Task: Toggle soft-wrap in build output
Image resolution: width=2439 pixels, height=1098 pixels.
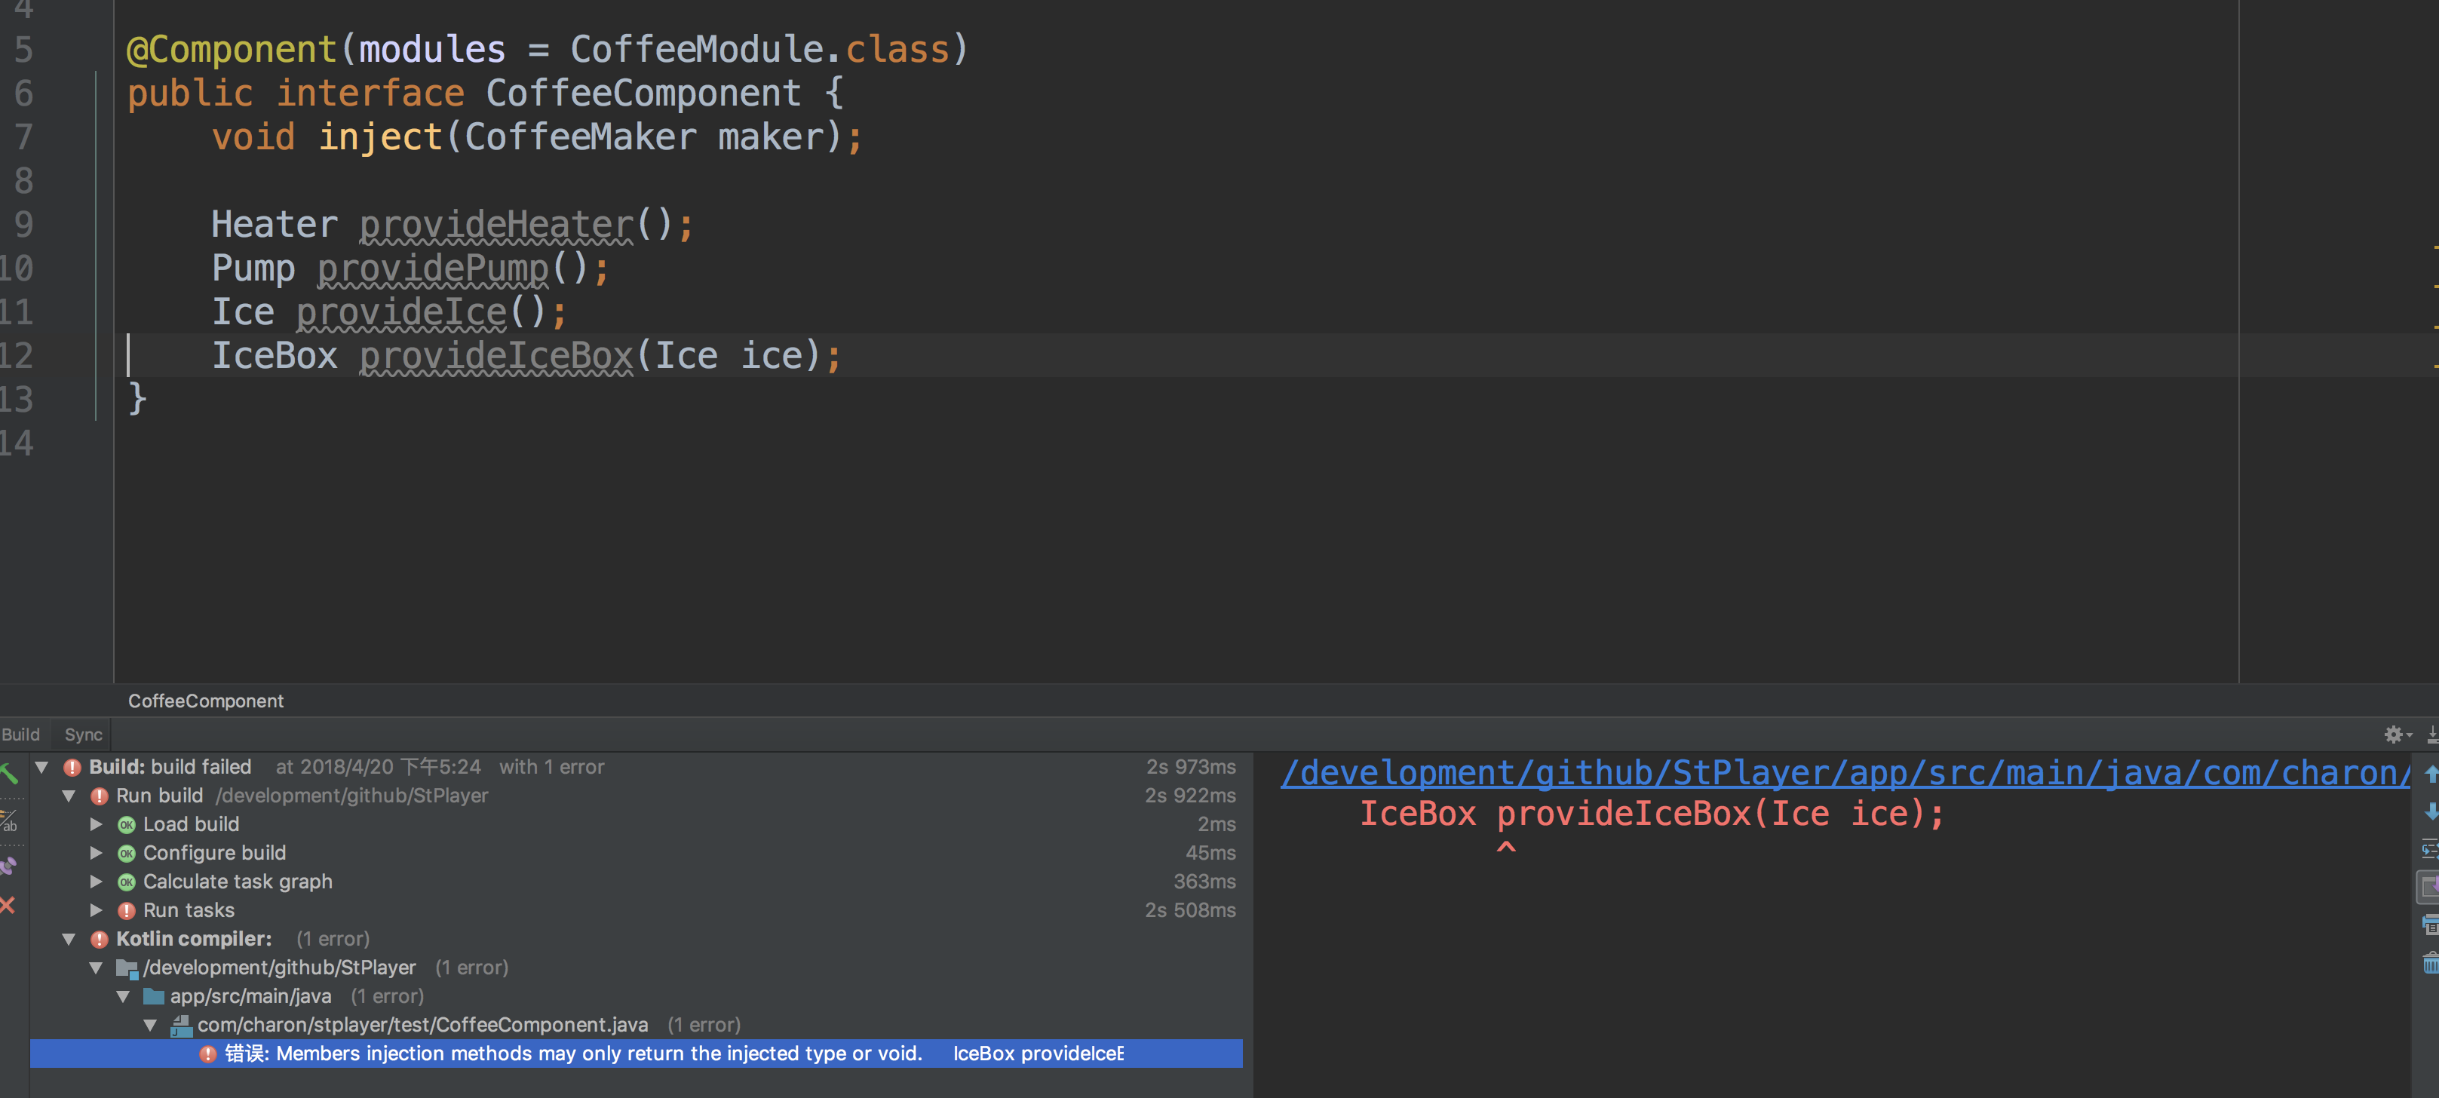Action: pyautogui.click(x=2431, y=848)
